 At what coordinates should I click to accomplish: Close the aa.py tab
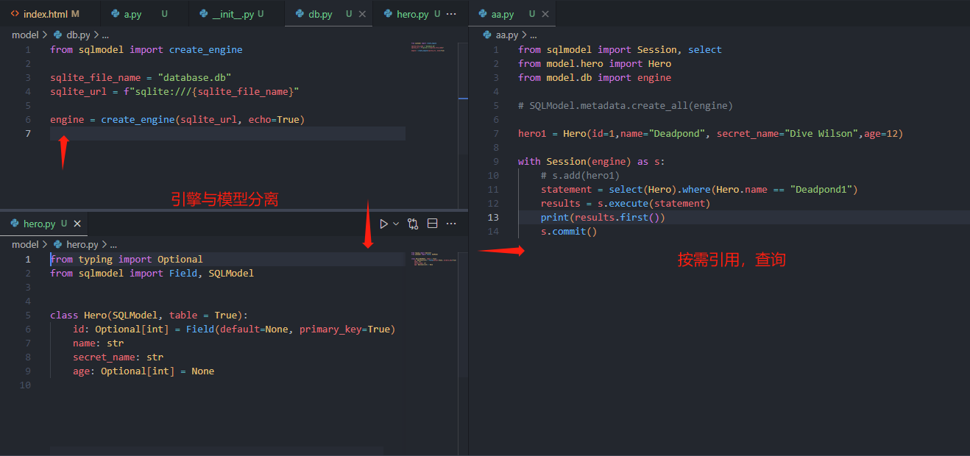pyautogui.click(x=544, y=14)
